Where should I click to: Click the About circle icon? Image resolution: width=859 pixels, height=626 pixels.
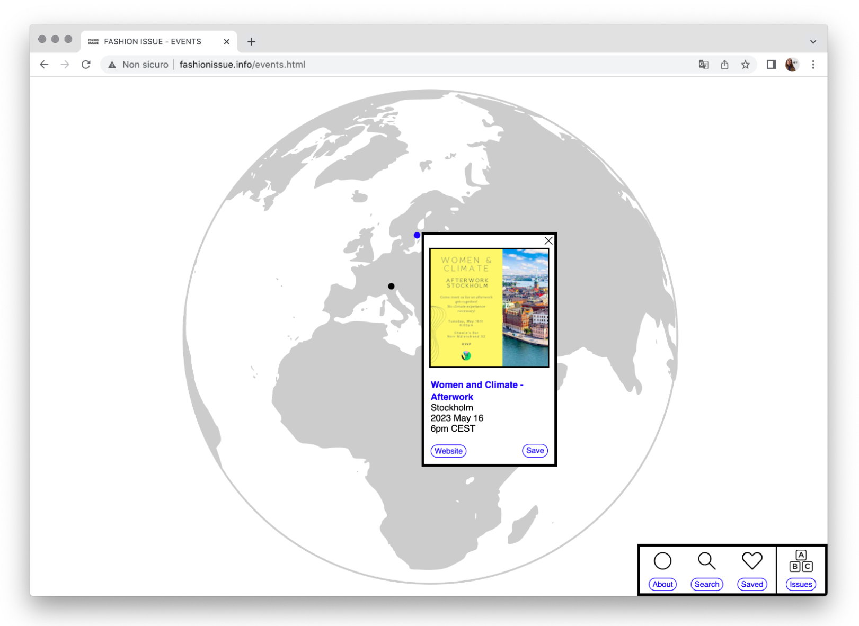coord(662,561)
